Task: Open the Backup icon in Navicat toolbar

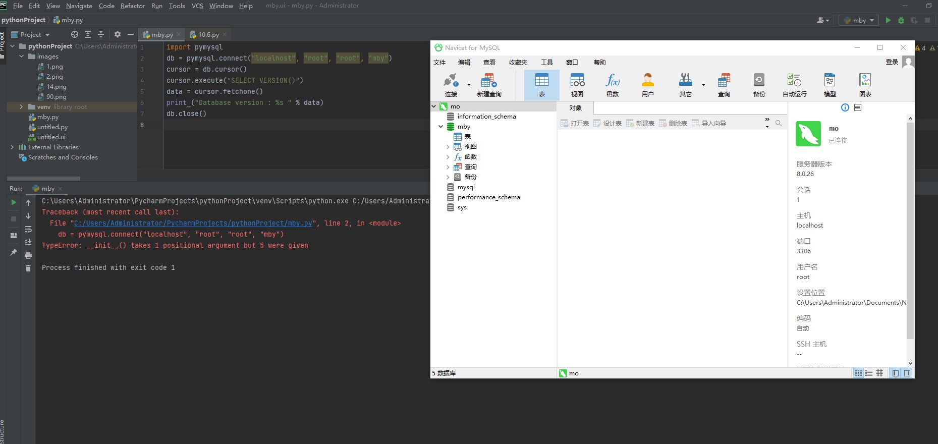Action: click(759, 85)
